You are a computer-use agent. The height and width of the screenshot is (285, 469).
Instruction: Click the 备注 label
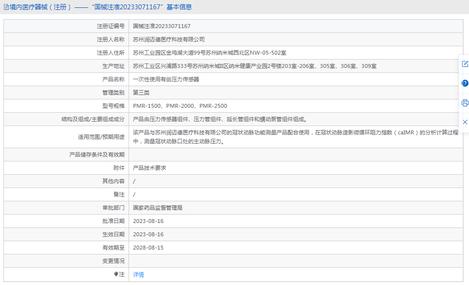(x=119, y=194)
